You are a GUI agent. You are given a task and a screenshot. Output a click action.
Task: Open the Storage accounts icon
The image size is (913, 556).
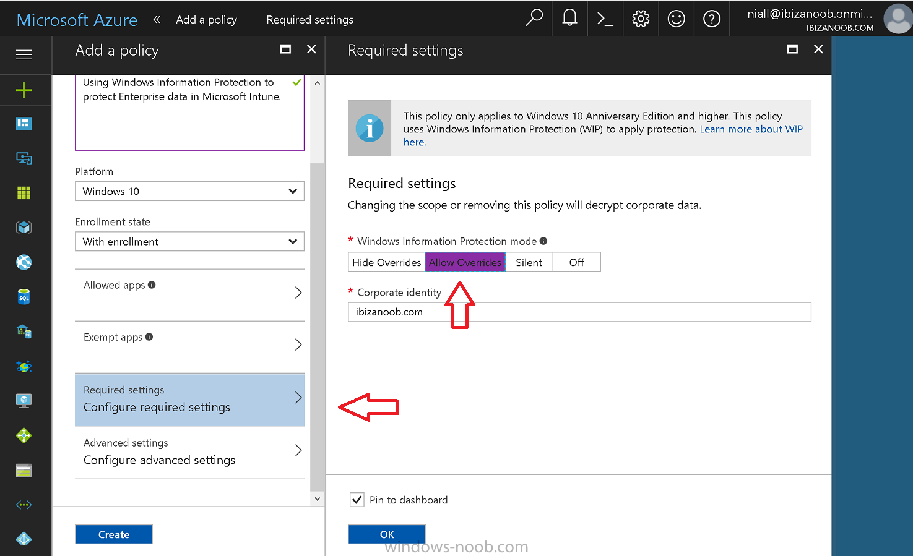[x=24, y=471]
